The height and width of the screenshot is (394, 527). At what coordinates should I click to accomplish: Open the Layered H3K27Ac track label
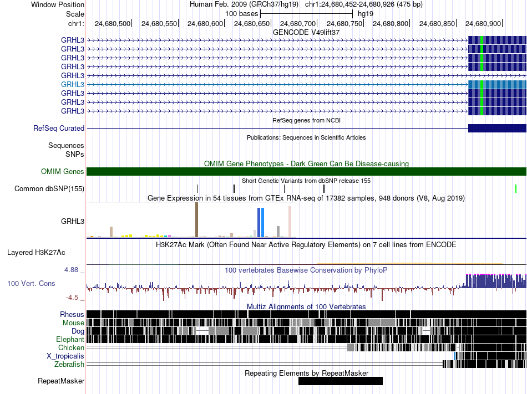[x=36, y=252]
